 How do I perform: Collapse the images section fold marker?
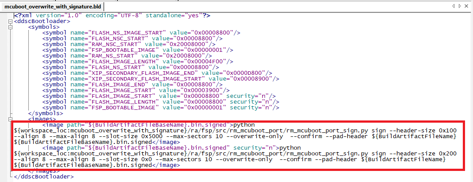[x=10, y=119]
